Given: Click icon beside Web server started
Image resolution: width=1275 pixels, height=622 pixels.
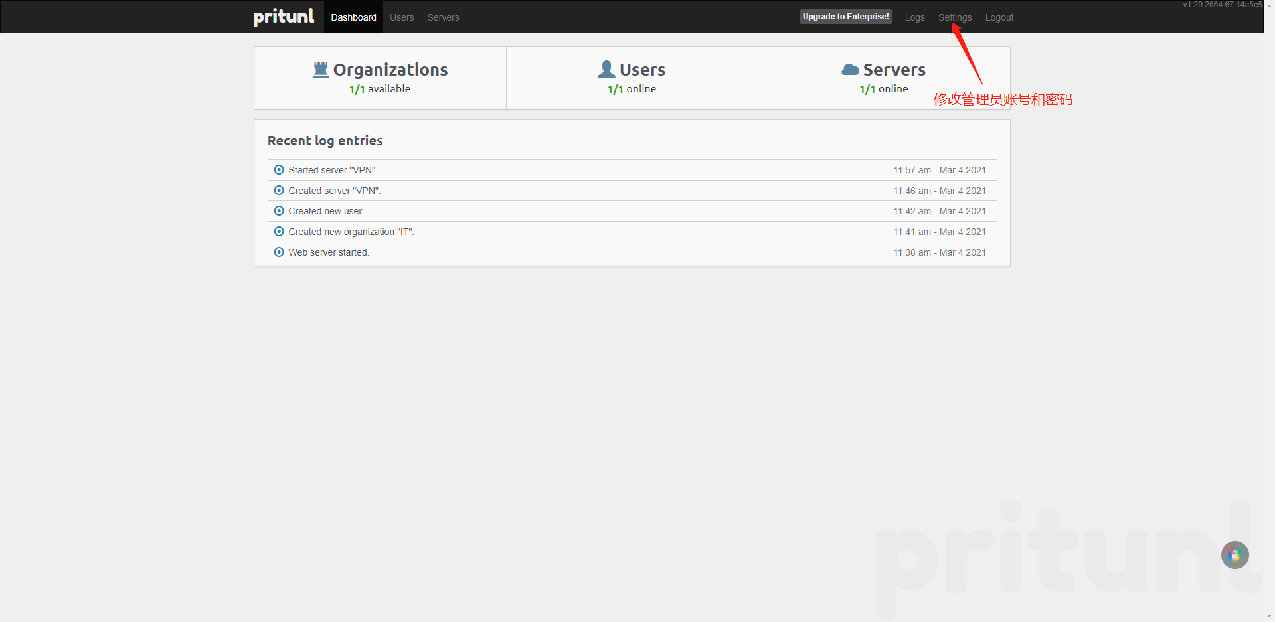Looking at the screenshot, I should coord(279,252).
